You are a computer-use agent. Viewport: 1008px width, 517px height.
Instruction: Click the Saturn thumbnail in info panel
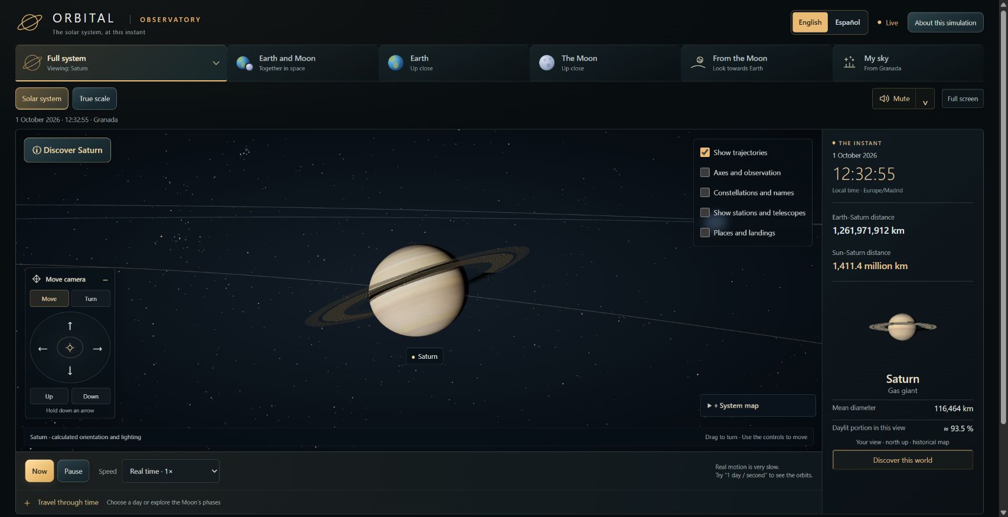pyautogui.click(x=902, y=326)
